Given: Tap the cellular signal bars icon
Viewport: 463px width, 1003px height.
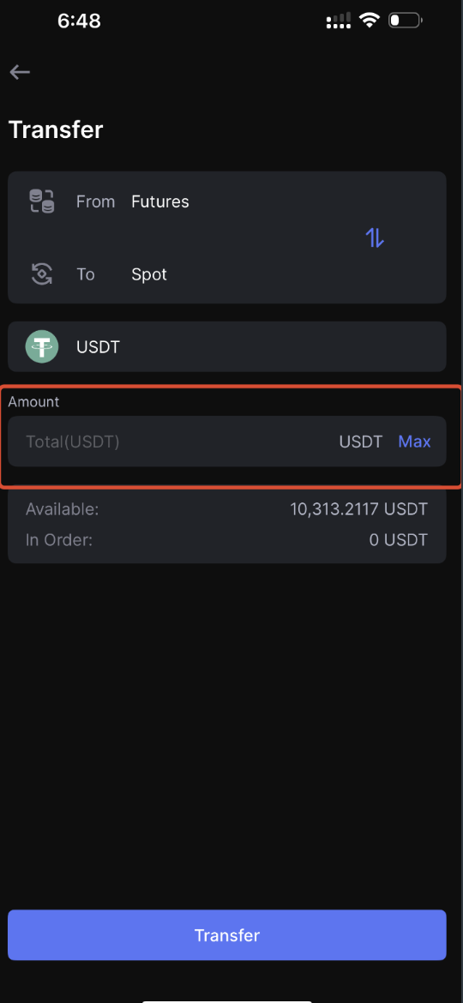Looking at the screenshot, I should [x=339, y=21].
